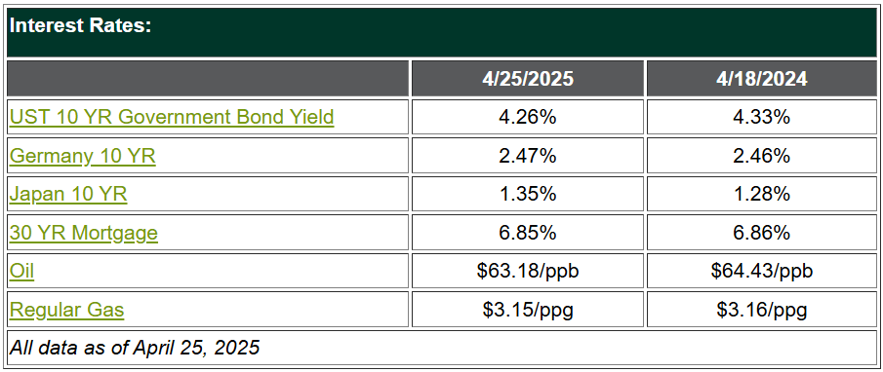The height and width of the screenshot is (372, 883).
Task: Click the Interest Rates table title
Action: [x=81, y=26]
